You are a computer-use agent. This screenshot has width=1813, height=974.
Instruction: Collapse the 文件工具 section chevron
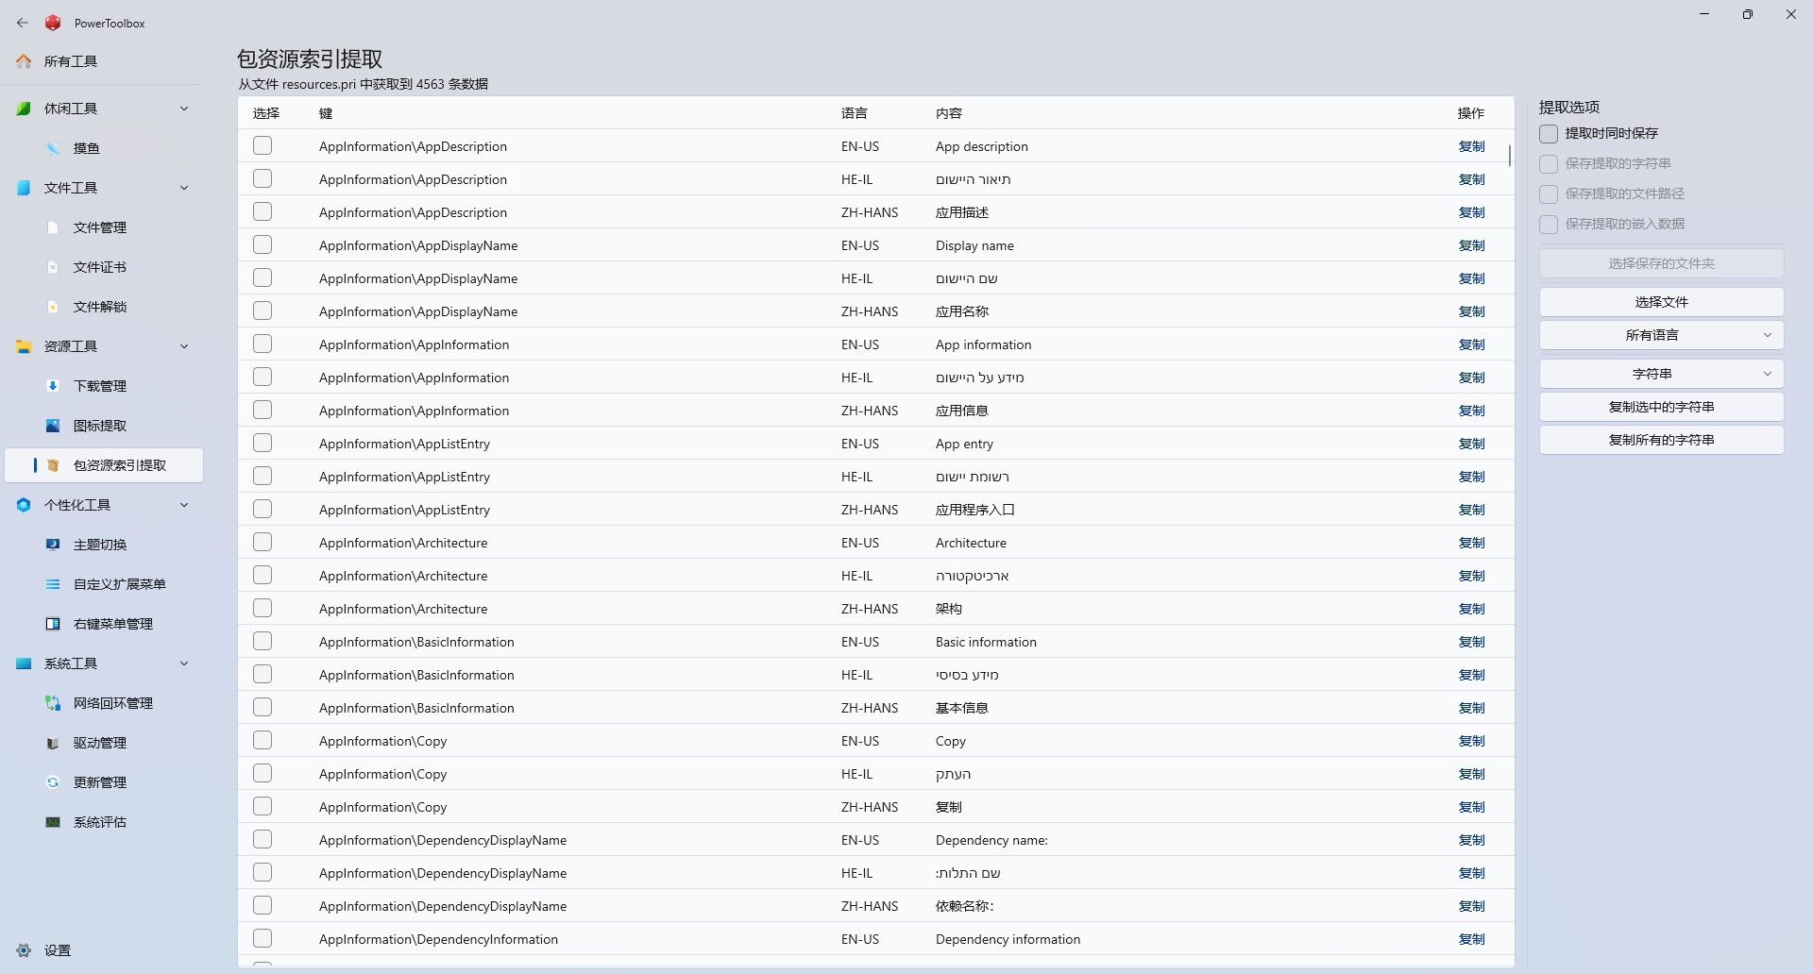pos(184,188)
